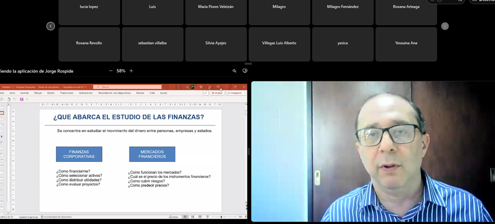495x224 pixels.
Task: Expand the Undo history dropdown arrow
Action: click(17, 99)
